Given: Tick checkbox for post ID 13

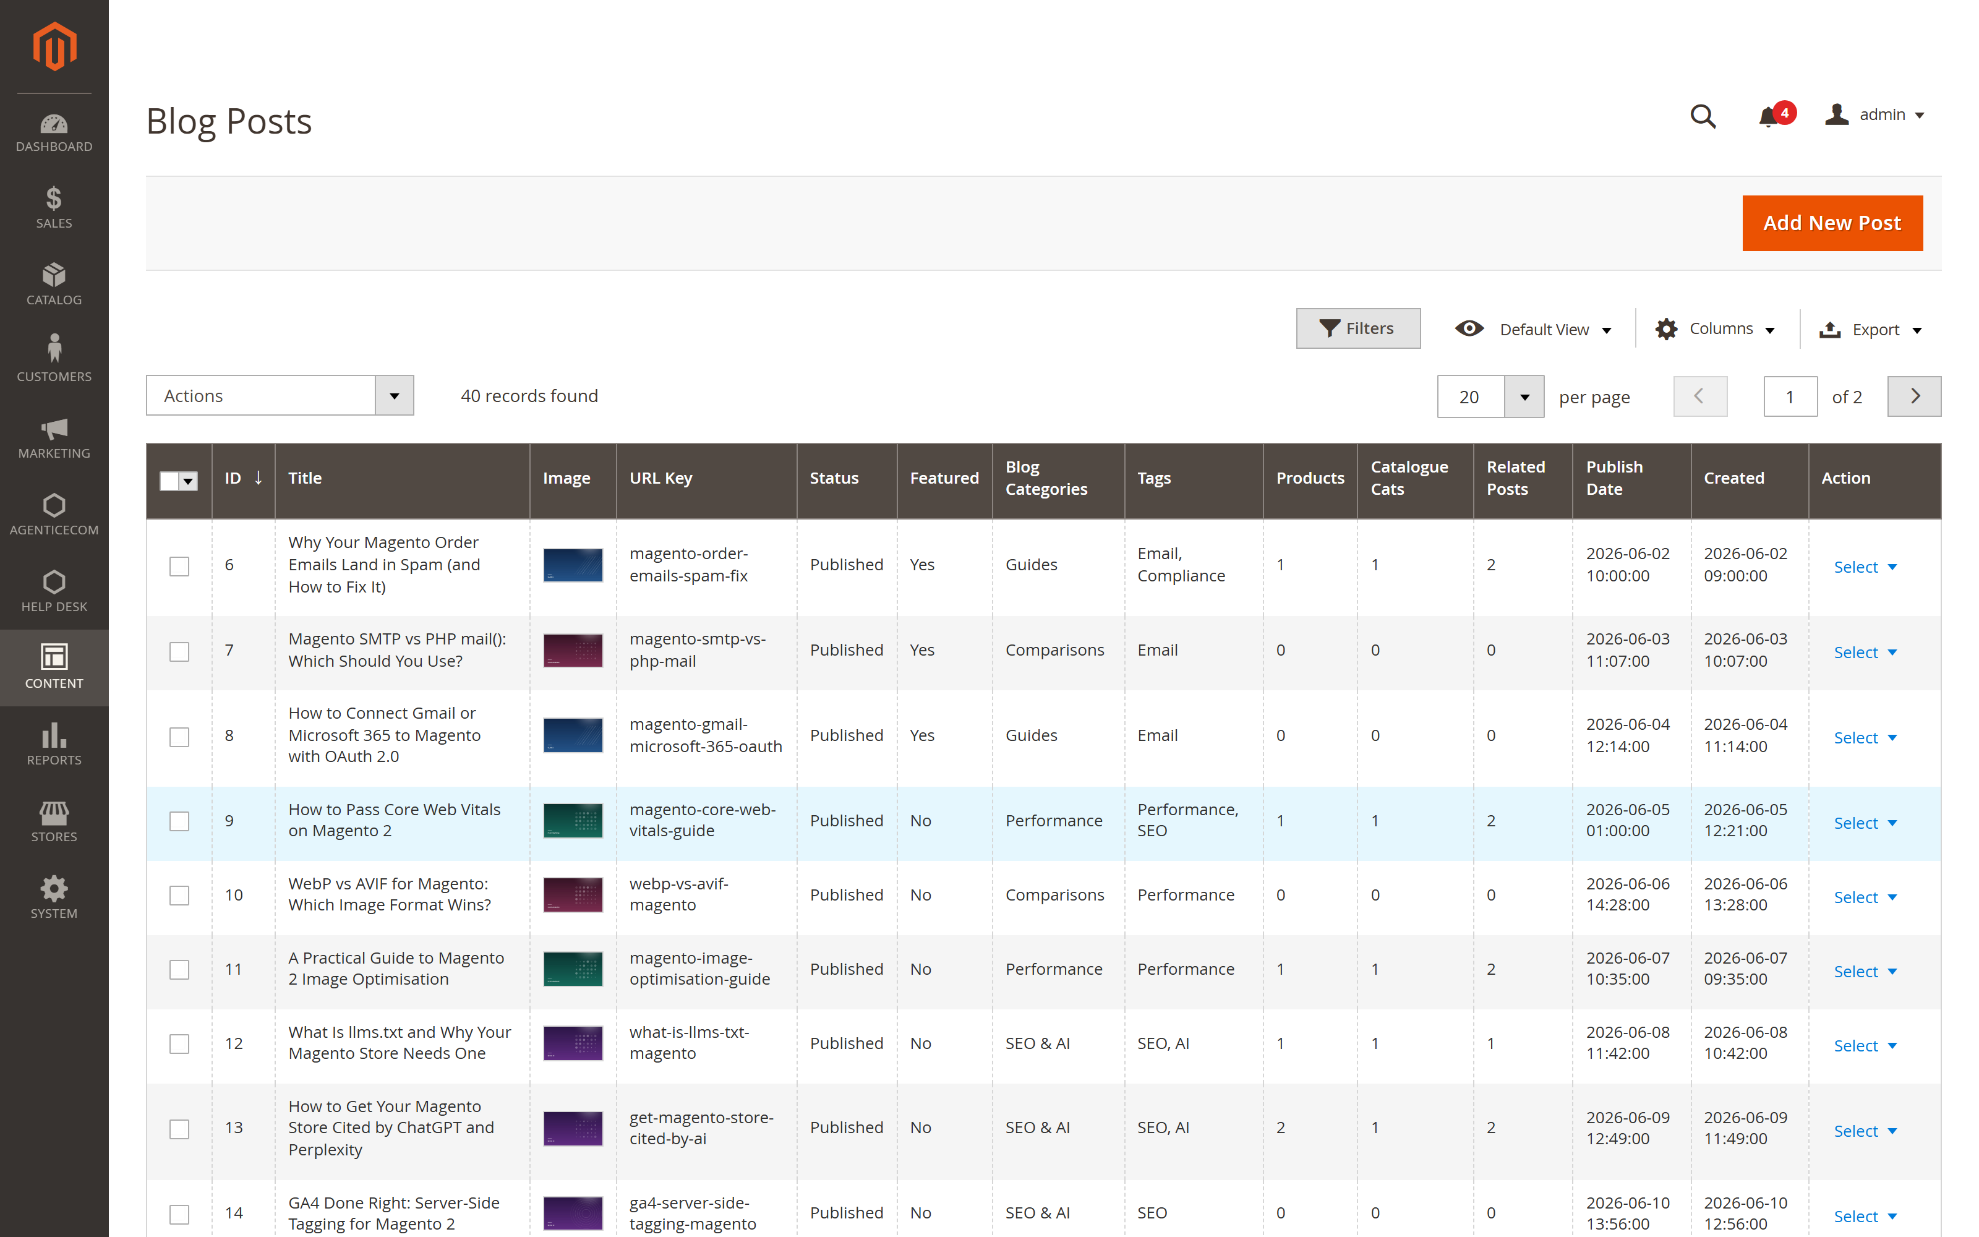Looking at the screenshot, I should pyautogui.click(x=179, y=1130).
